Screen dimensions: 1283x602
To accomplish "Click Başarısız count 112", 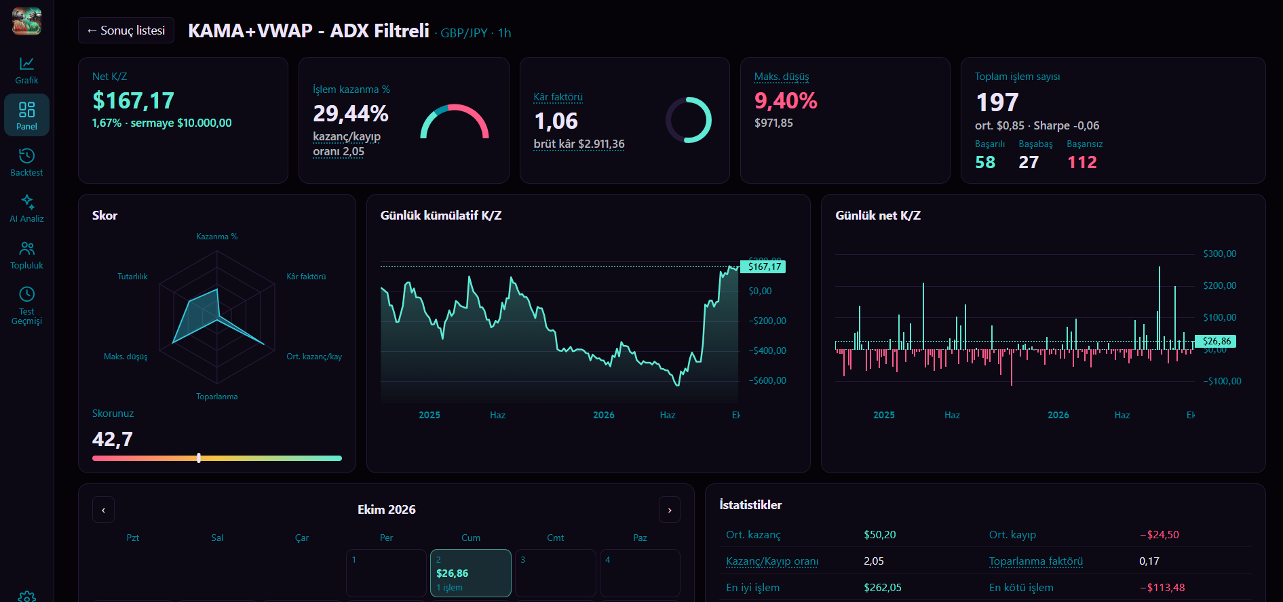I will [1082, 162].
